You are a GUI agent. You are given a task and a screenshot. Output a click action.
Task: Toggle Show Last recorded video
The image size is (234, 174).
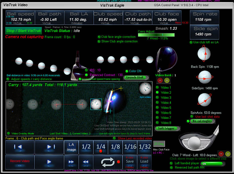114,138
